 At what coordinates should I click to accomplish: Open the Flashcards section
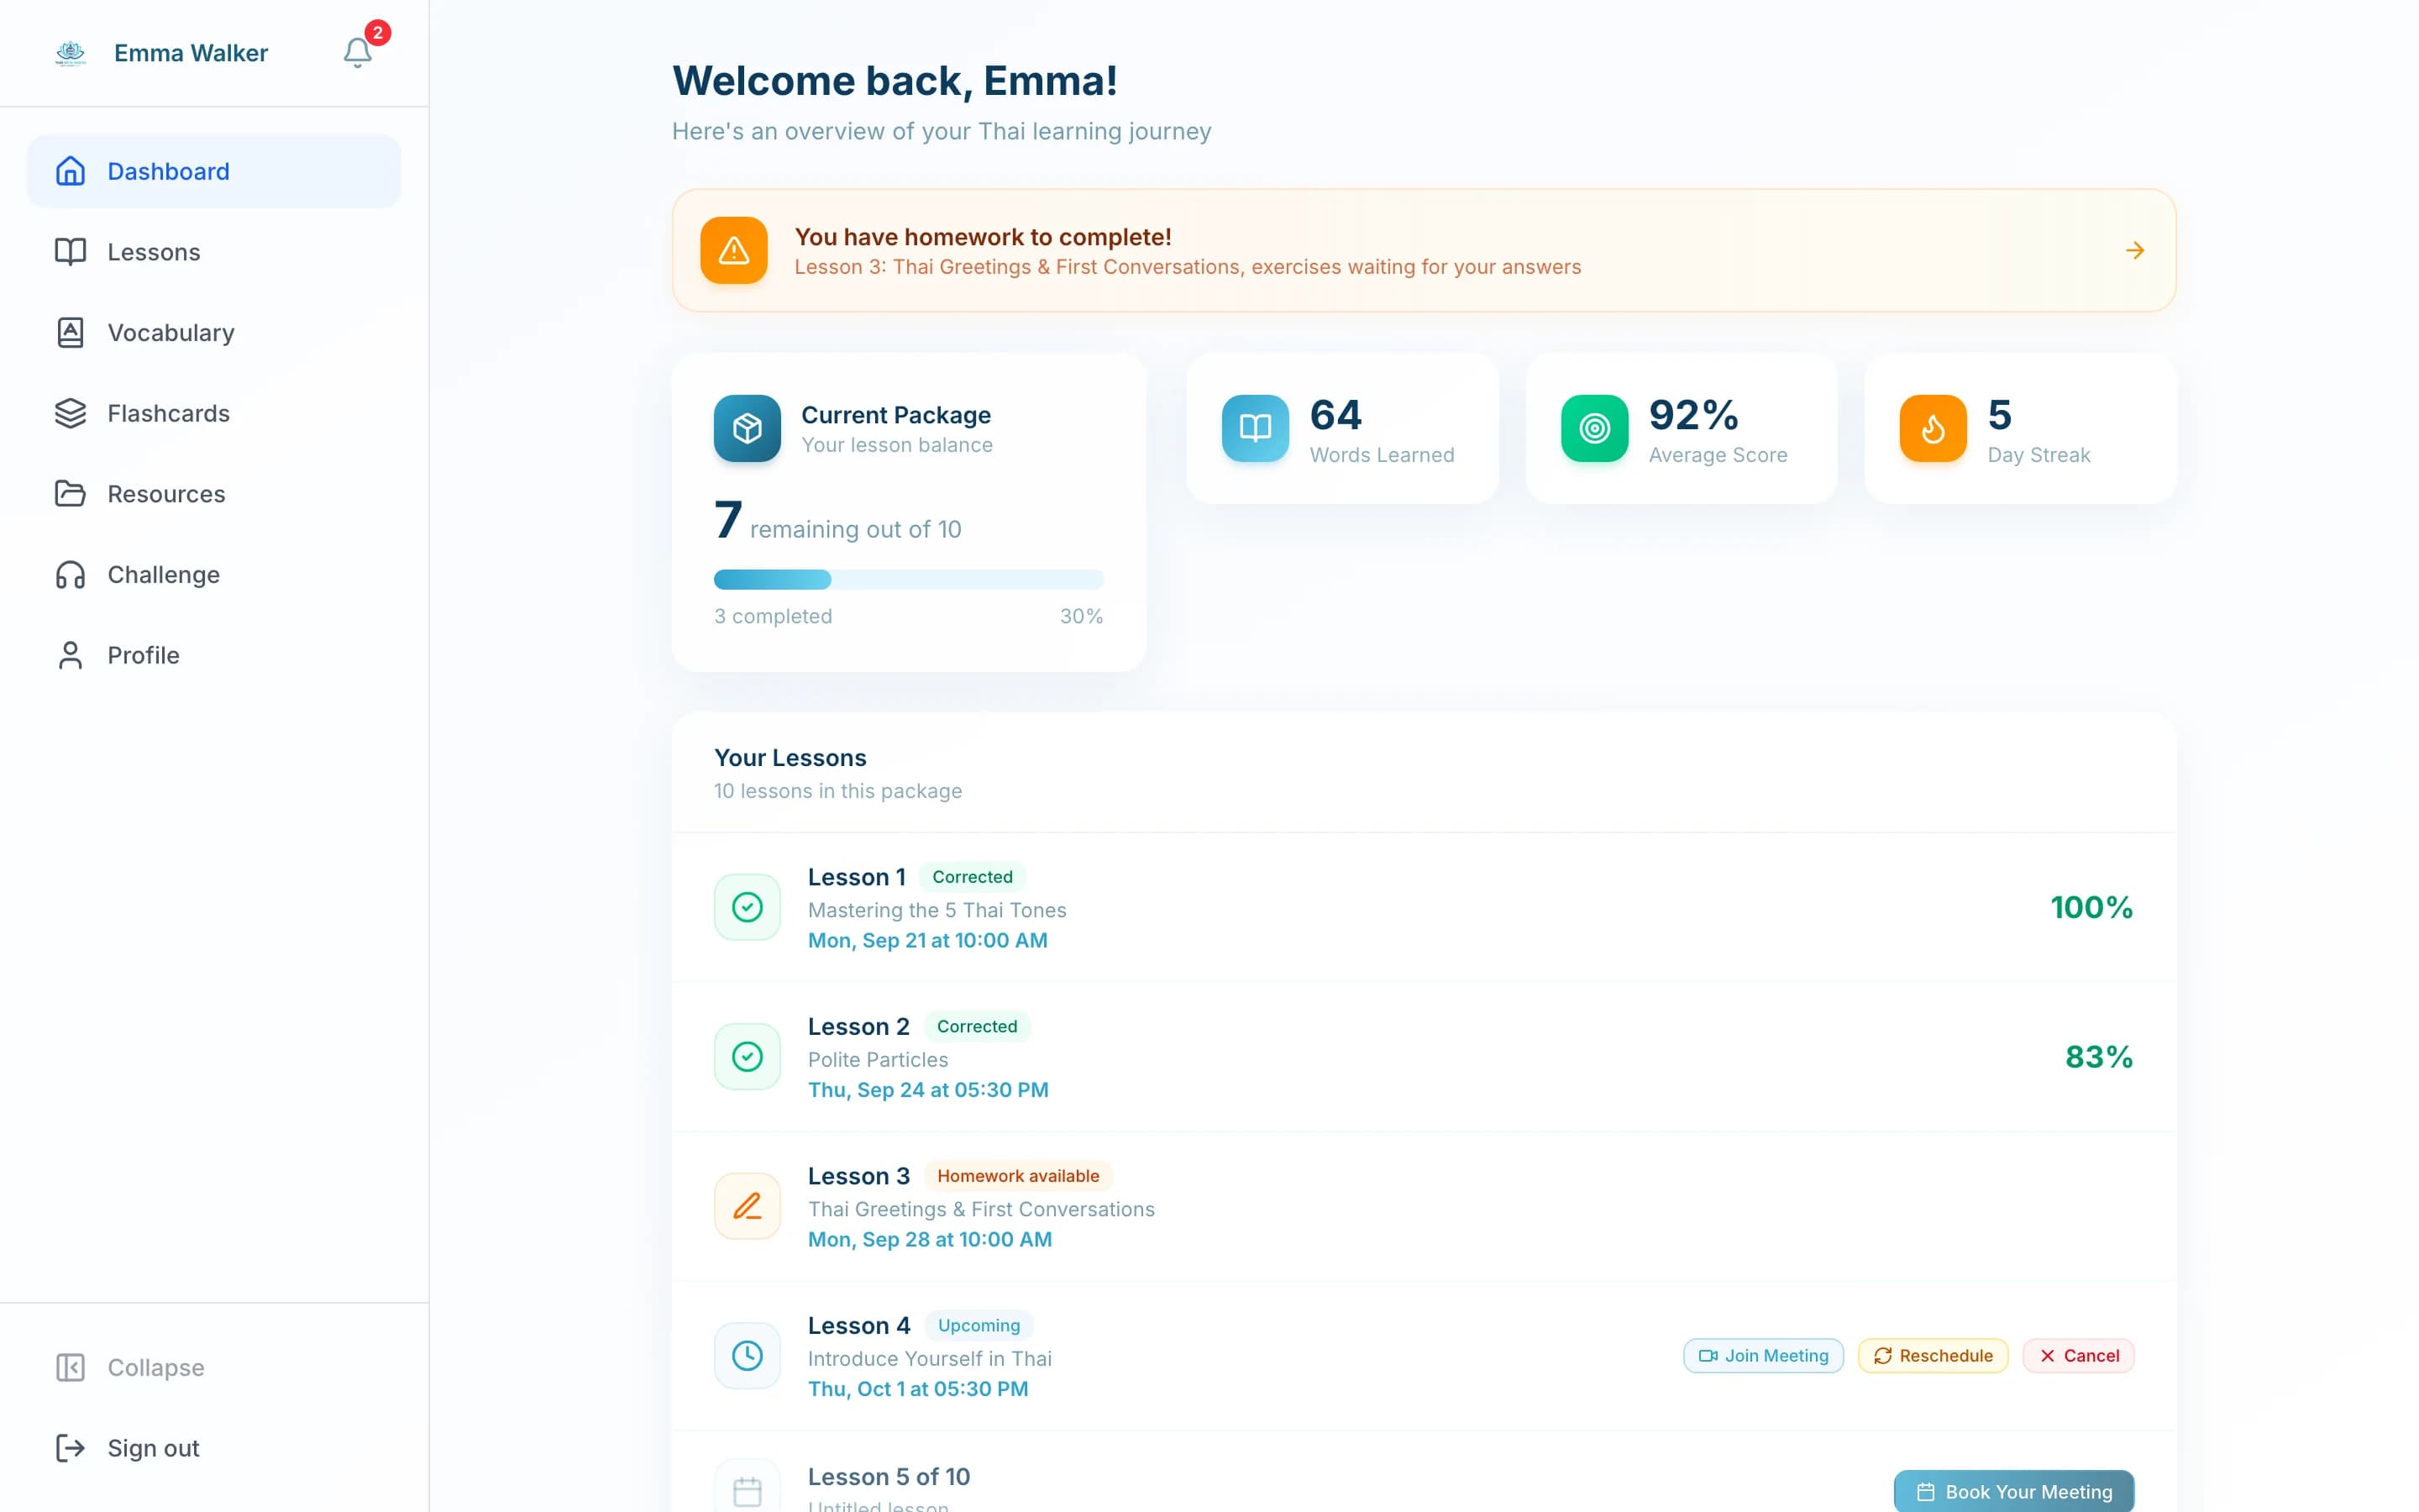pyautogui.click(x=214, y=413)
